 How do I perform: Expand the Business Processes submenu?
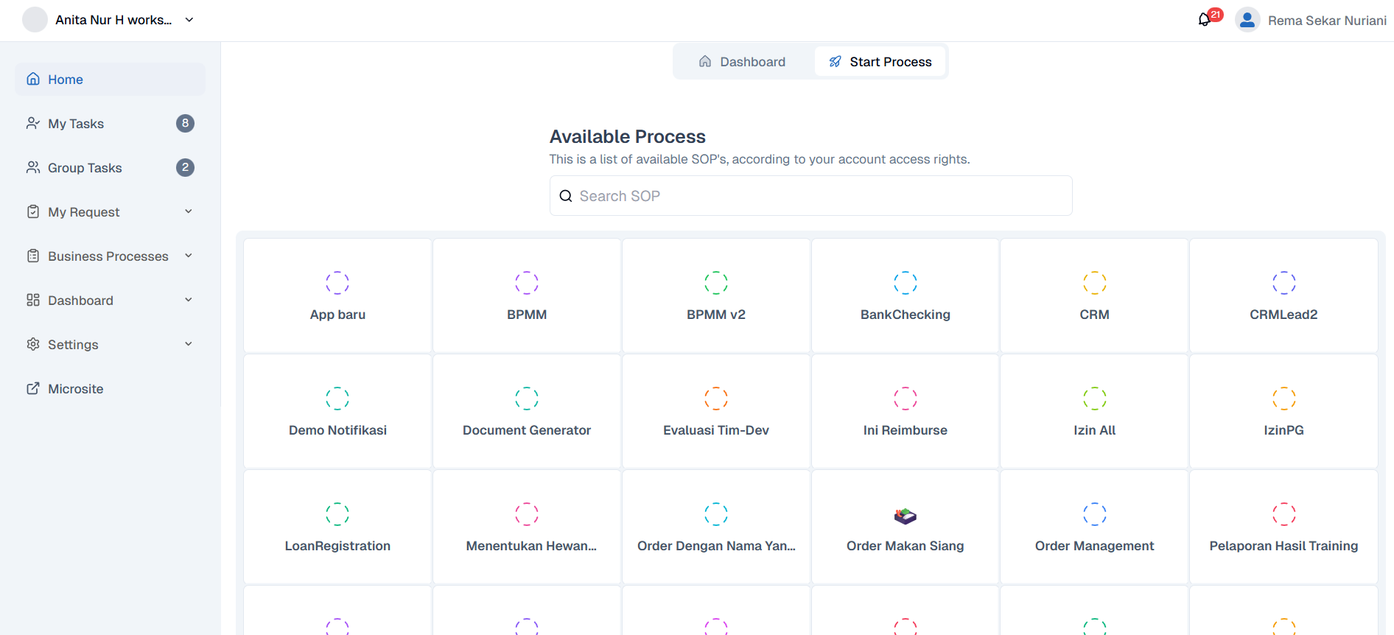(189, 256)
